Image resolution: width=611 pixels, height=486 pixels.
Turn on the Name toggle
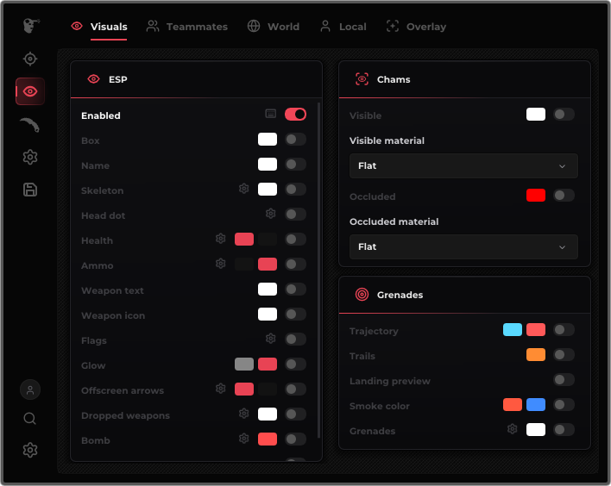point(295,165)
